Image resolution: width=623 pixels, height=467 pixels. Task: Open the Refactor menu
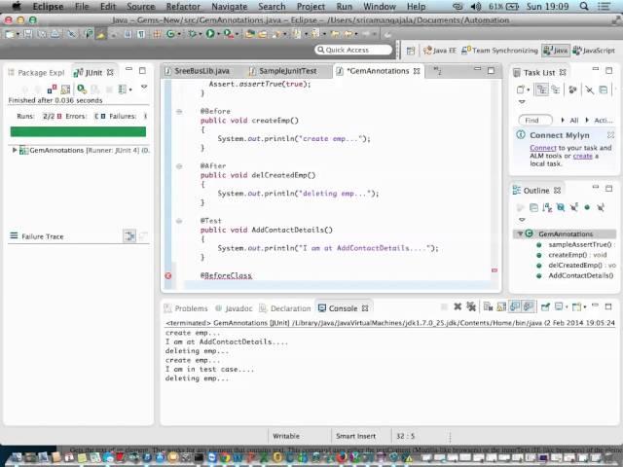tap(182, 6)
